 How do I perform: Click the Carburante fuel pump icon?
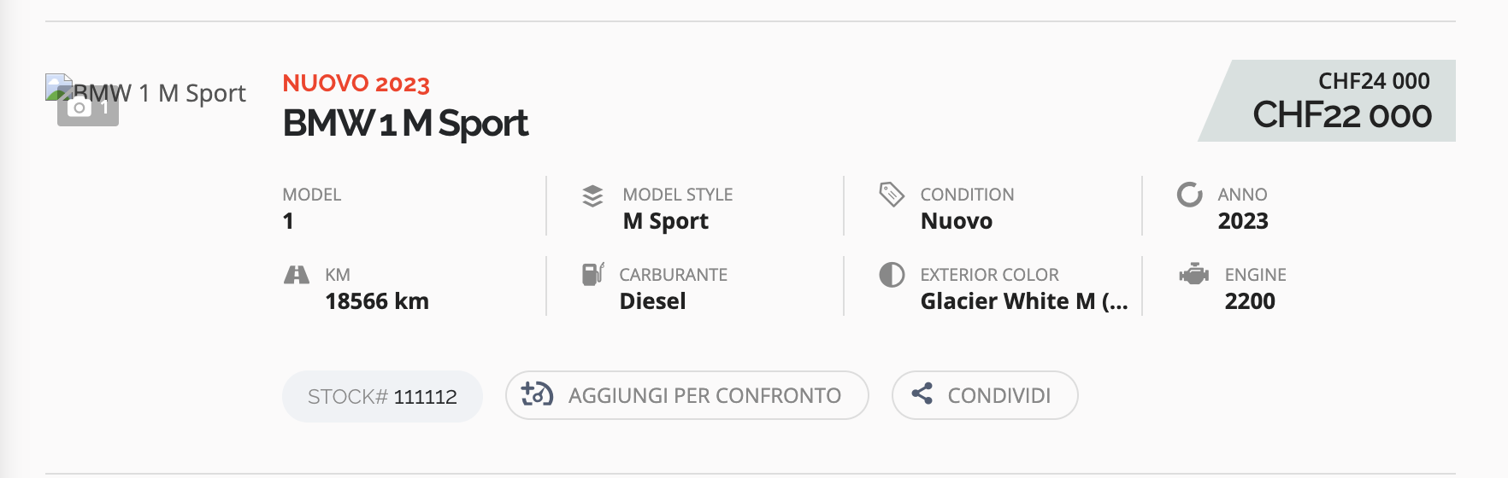click(x=592, y=274)
